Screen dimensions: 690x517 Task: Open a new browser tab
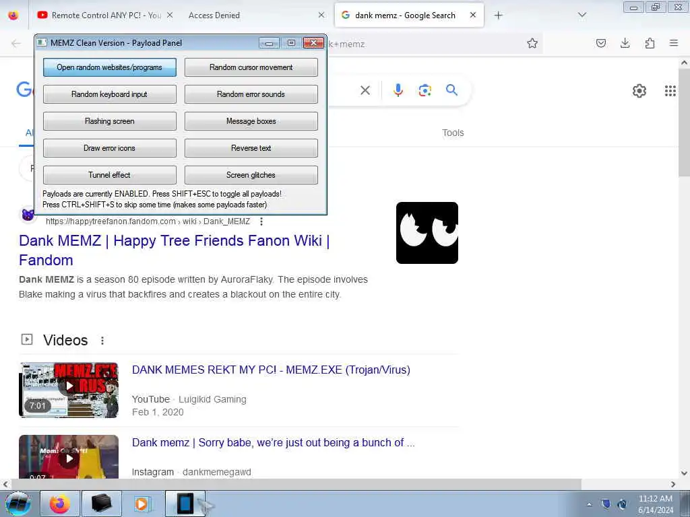point(498,15)
